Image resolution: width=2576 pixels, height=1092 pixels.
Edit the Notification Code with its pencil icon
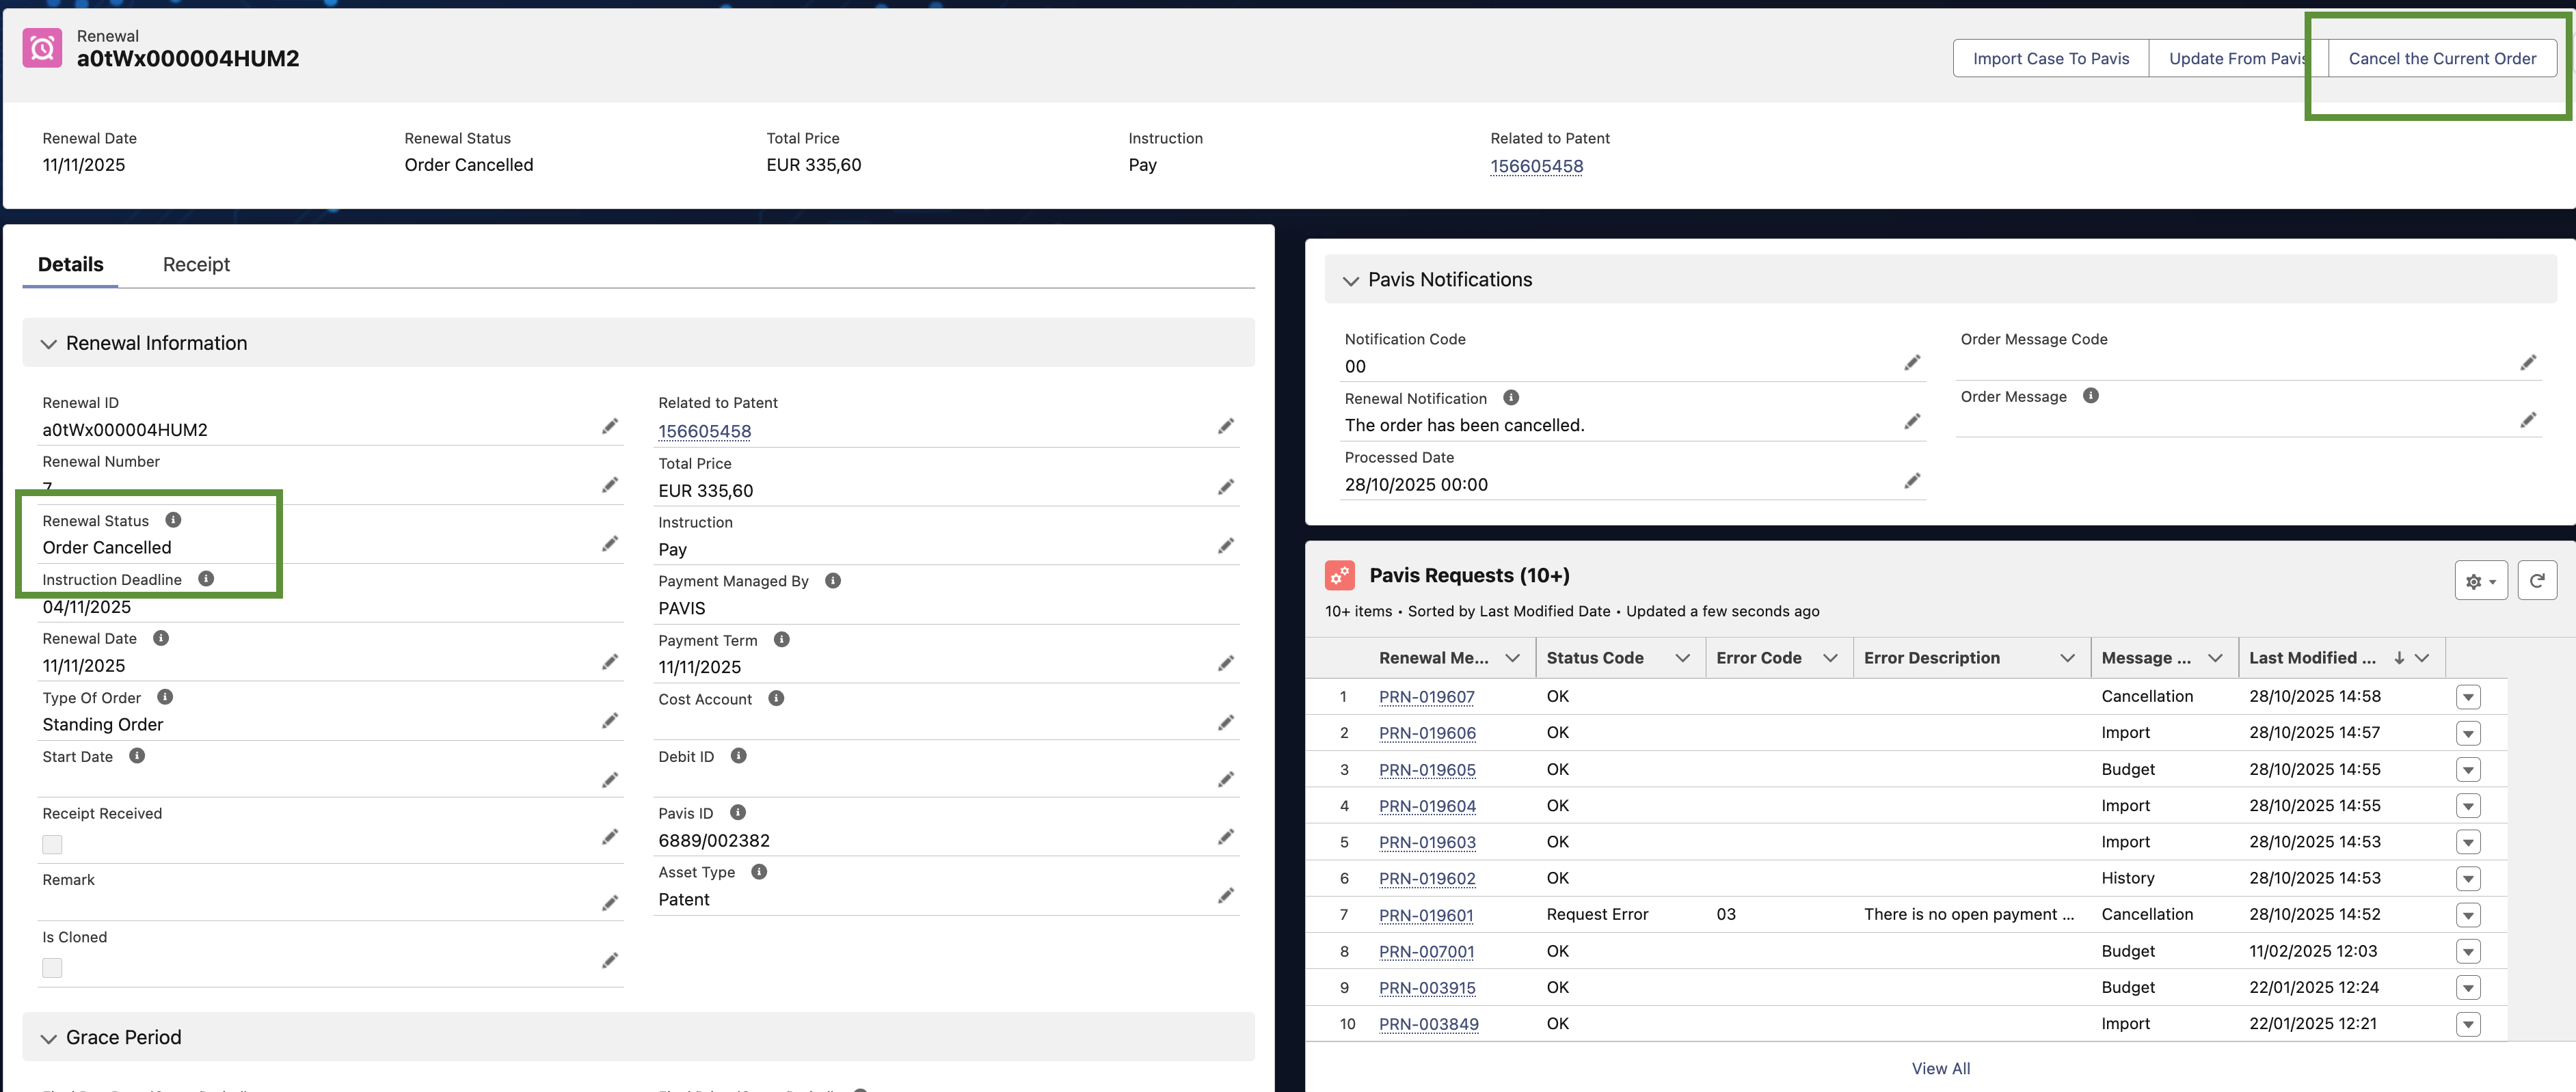pos(1911,363)
